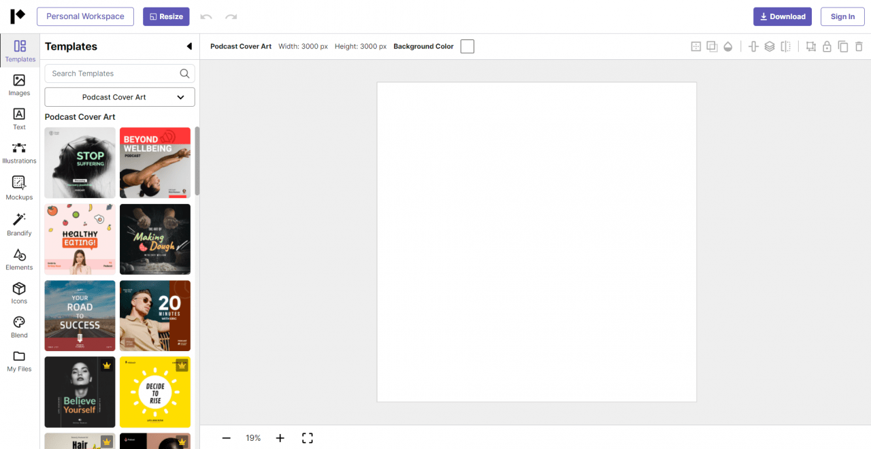Open the Podcast Cover Art dropdown
This screenshot has width=871, height=449.
[x=120, y=97]
